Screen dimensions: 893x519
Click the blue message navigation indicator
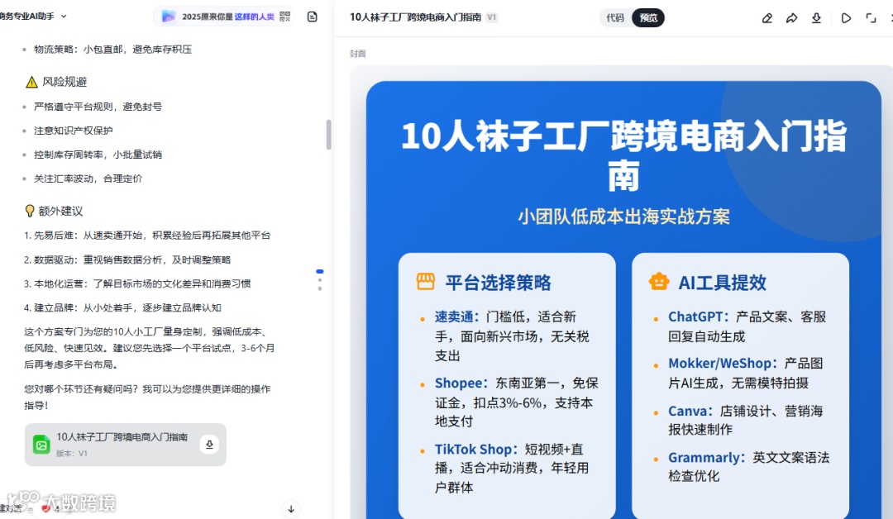click(320, 271)
